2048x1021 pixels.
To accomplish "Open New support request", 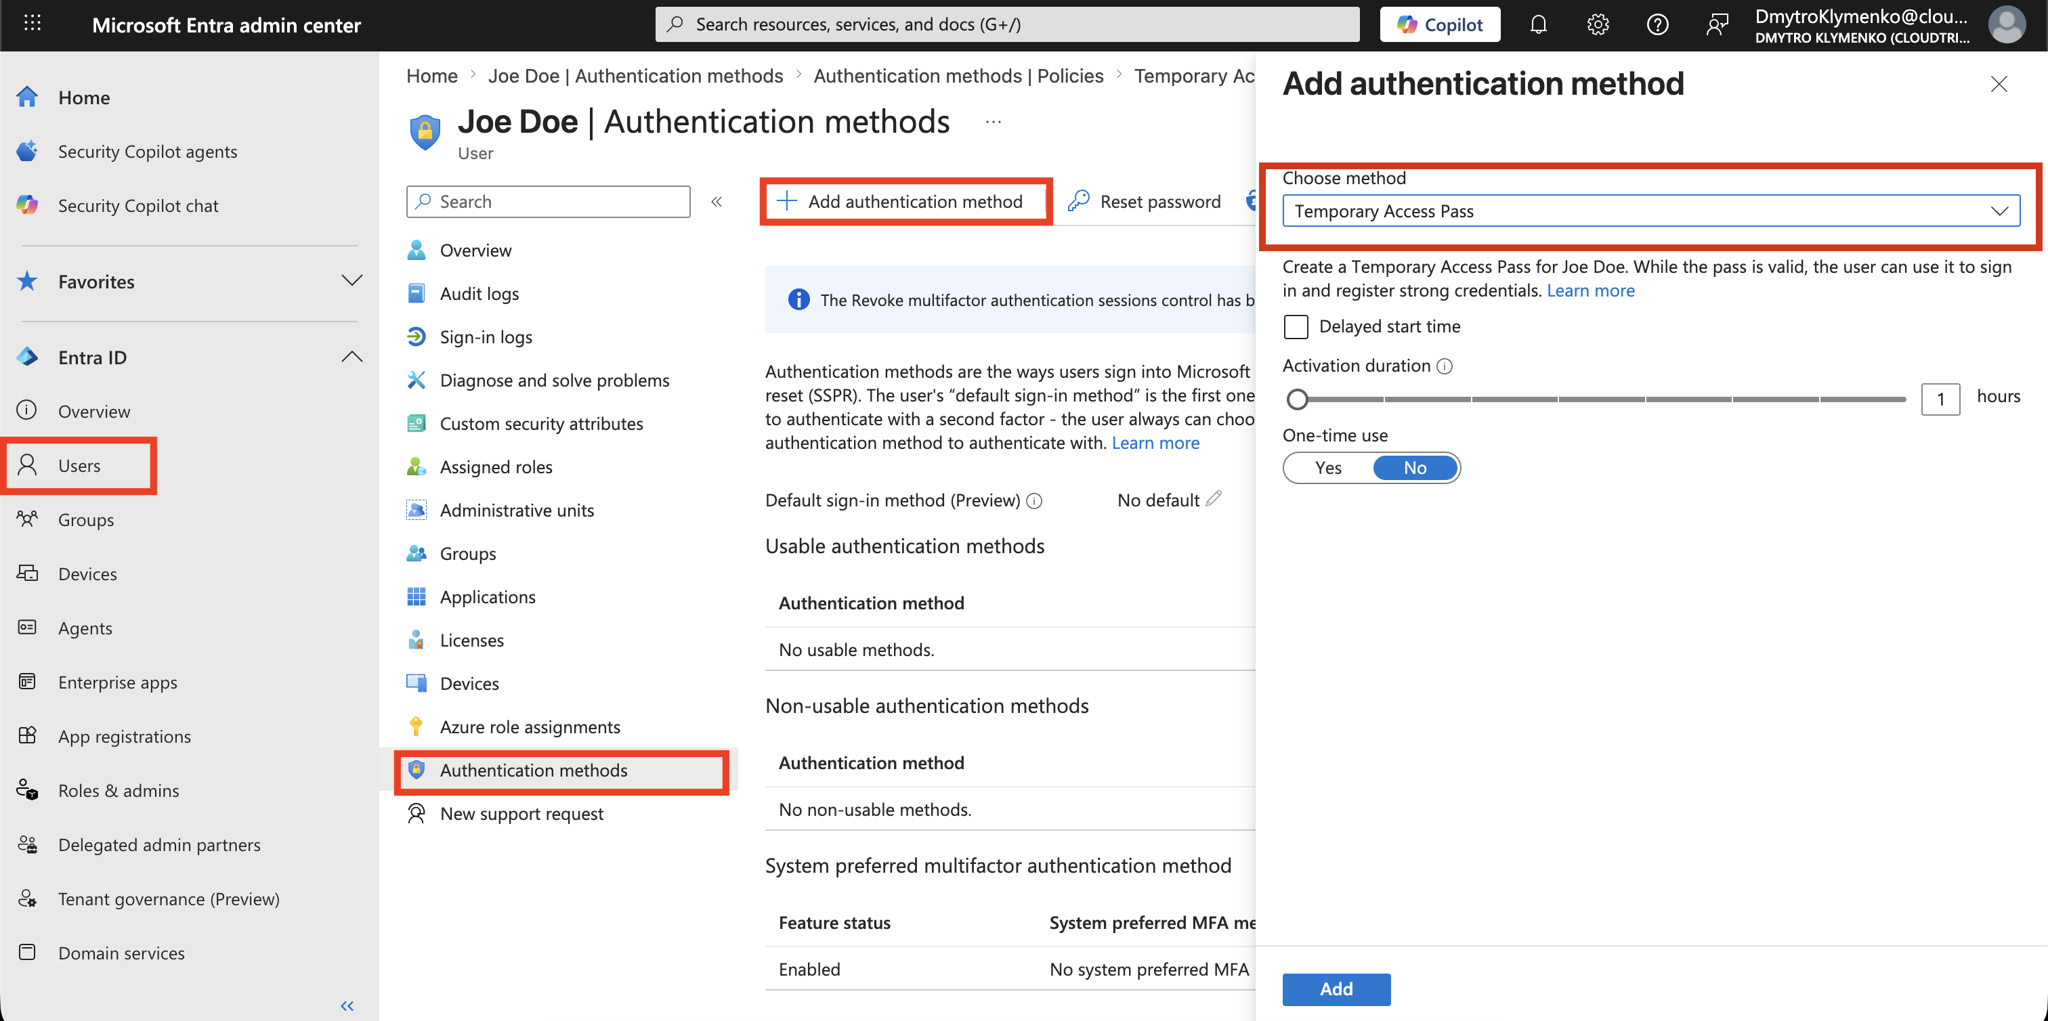I will tap(521, 813).
